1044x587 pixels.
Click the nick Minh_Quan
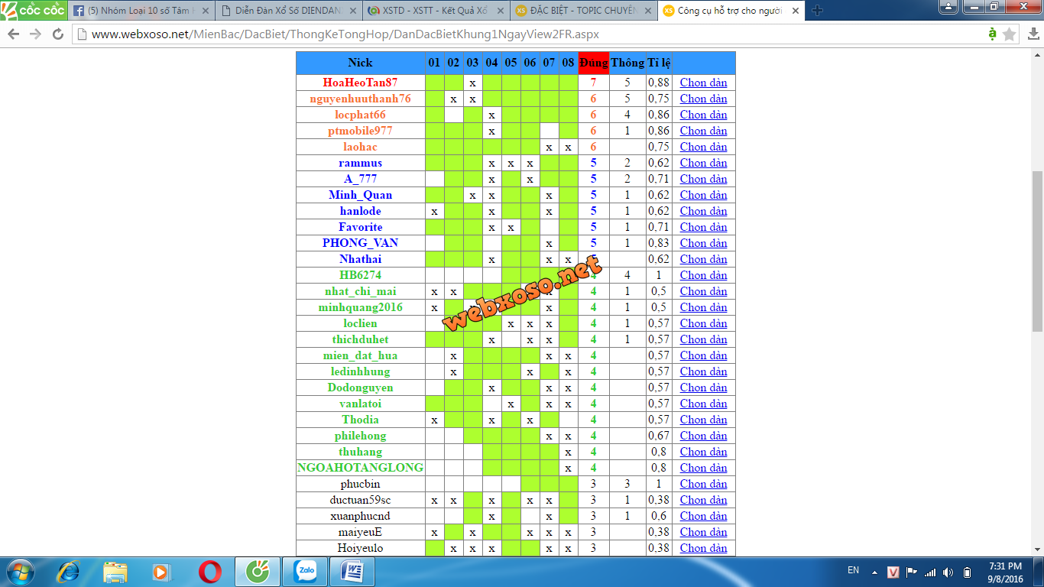[360, 195]
